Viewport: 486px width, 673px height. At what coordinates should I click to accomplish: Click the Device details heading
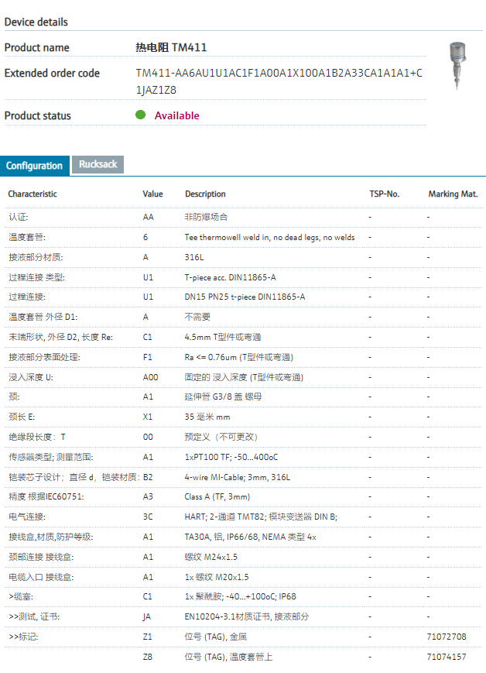[36, 22]
